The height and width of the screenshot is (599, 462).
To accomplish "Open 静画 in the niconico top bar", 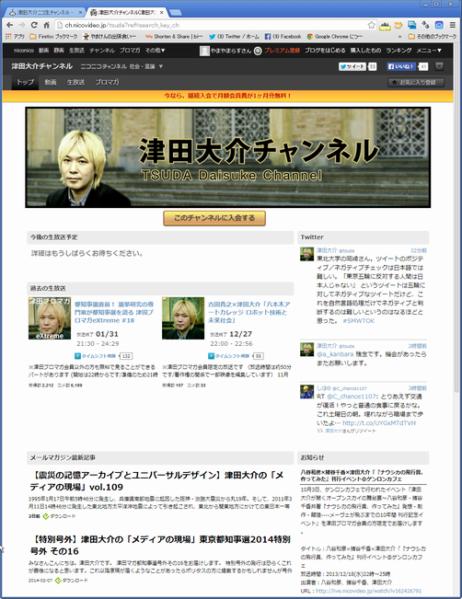I will point(59,50).
